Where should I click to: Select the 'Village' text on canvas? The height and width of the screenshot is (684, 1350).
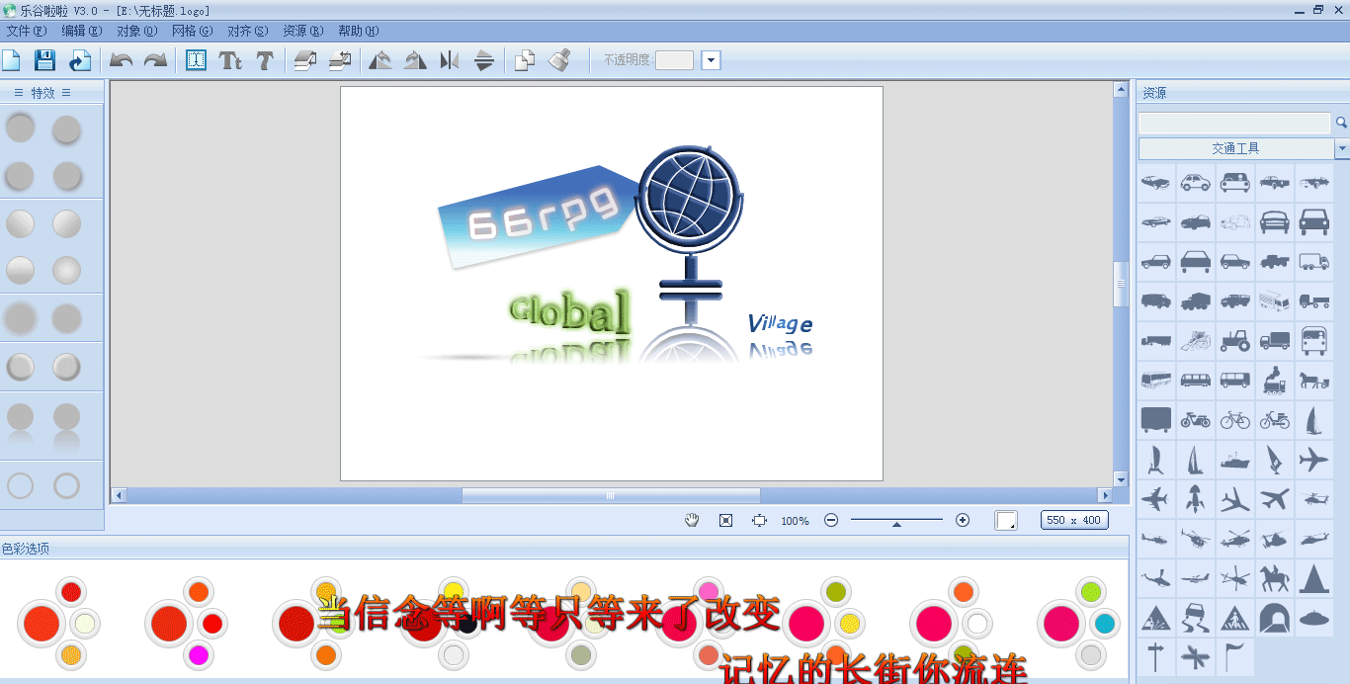point(781,323)
